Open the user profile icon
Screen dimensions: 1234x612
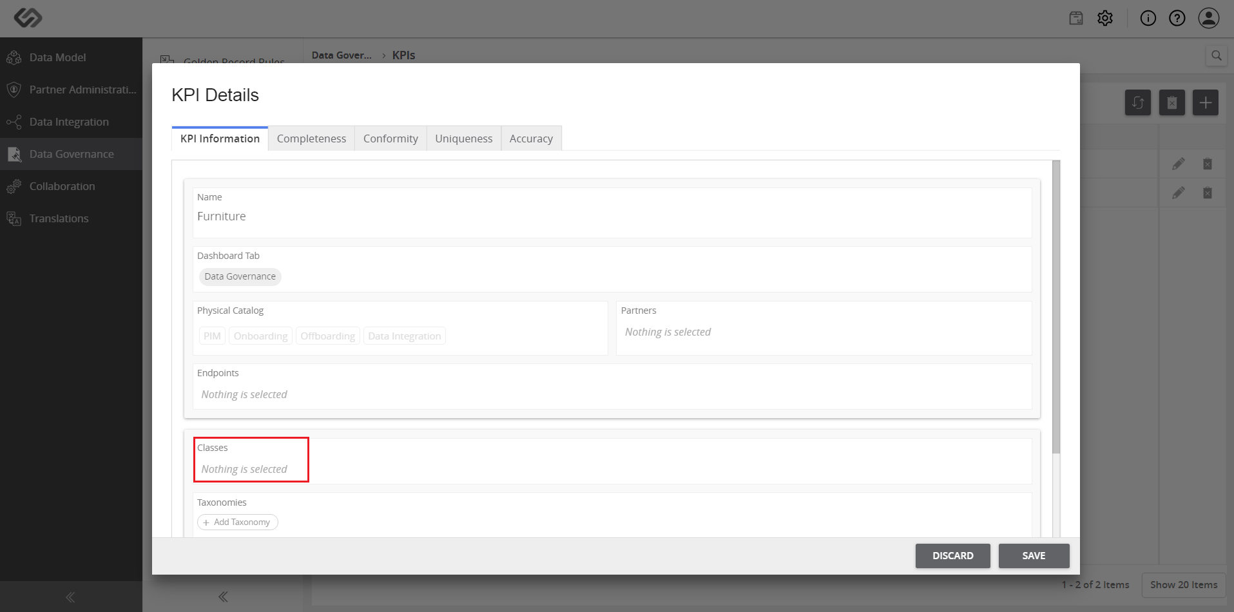[x=1209, y=18]
